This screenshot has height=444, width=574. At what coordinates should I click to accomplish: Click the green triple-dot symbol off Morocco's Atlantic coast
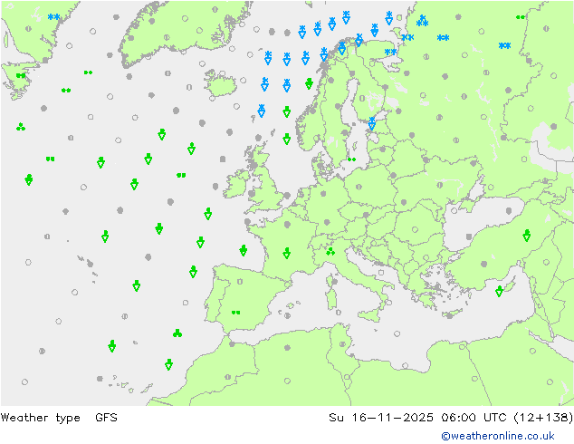point(177,333)
